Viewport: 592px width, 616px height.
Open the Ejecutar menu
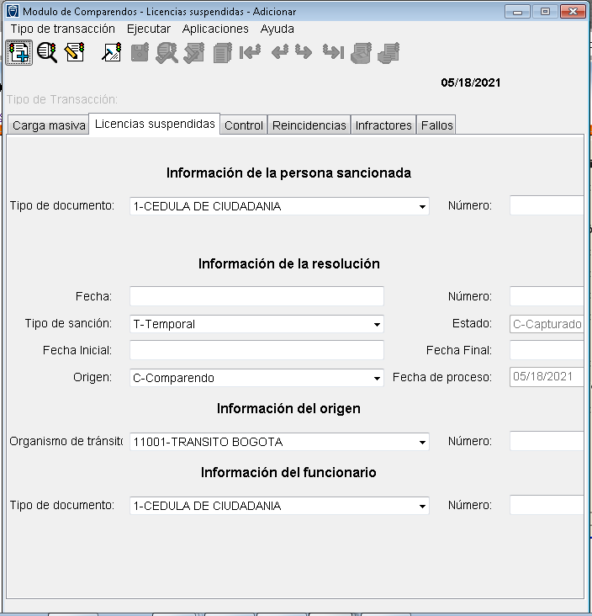click(x=148, y=29)
